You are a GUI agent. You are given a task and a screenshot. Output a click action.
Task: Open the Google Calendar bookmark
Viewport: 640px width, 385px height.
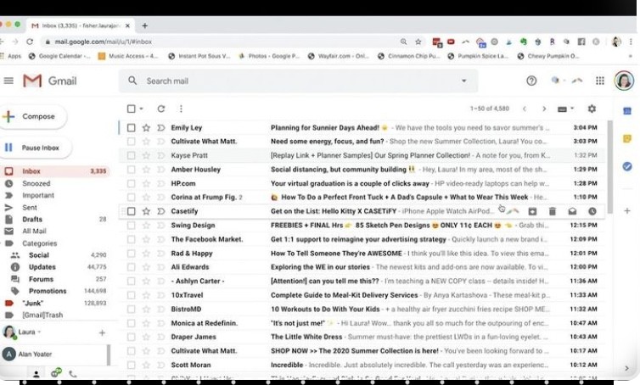(x=59, y=56)
